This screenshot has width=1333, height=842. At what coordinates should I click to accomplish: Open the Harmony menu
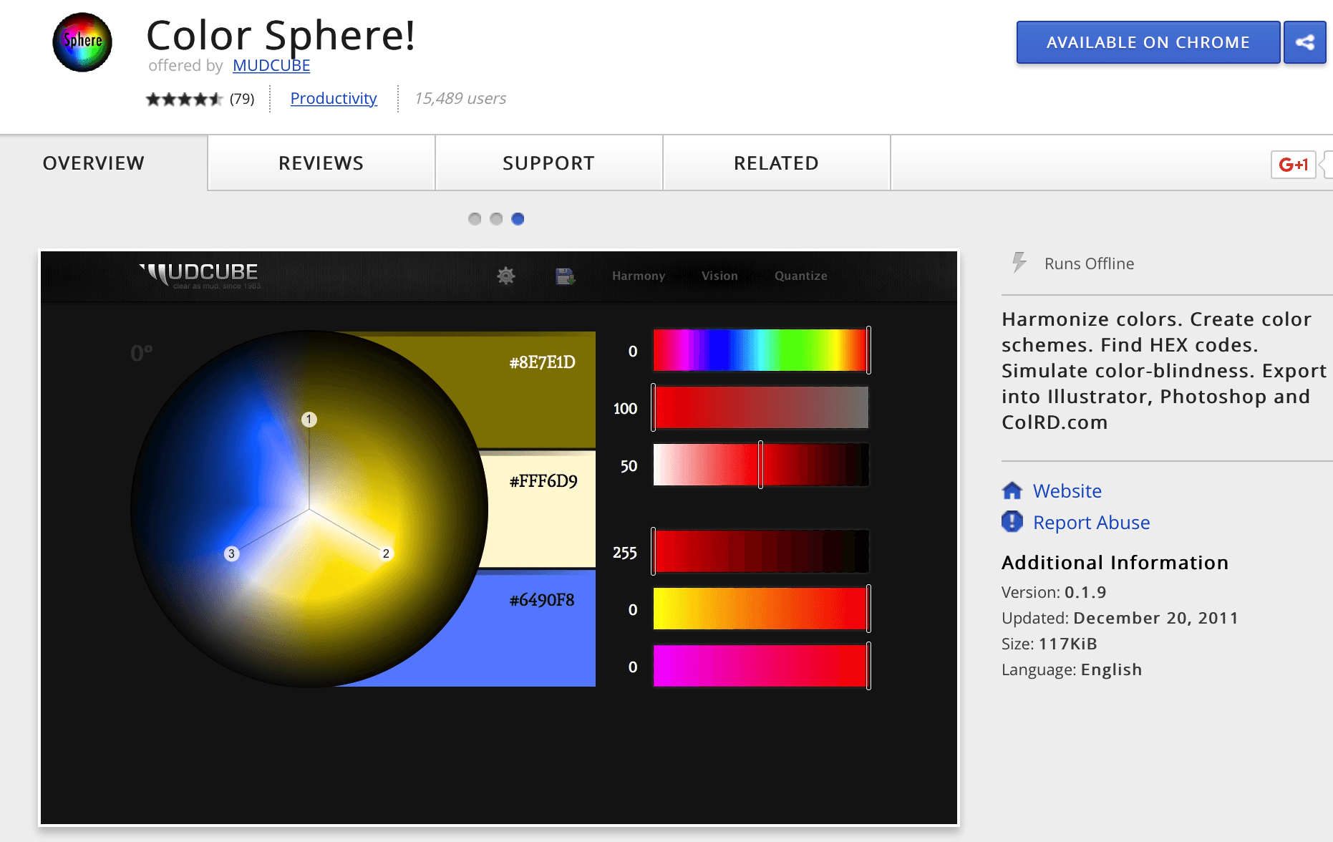coord(639,276)
